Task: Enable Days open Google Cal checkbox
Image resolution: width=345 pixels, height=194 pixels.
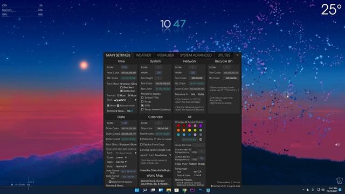Action: [x=141, y=150]
